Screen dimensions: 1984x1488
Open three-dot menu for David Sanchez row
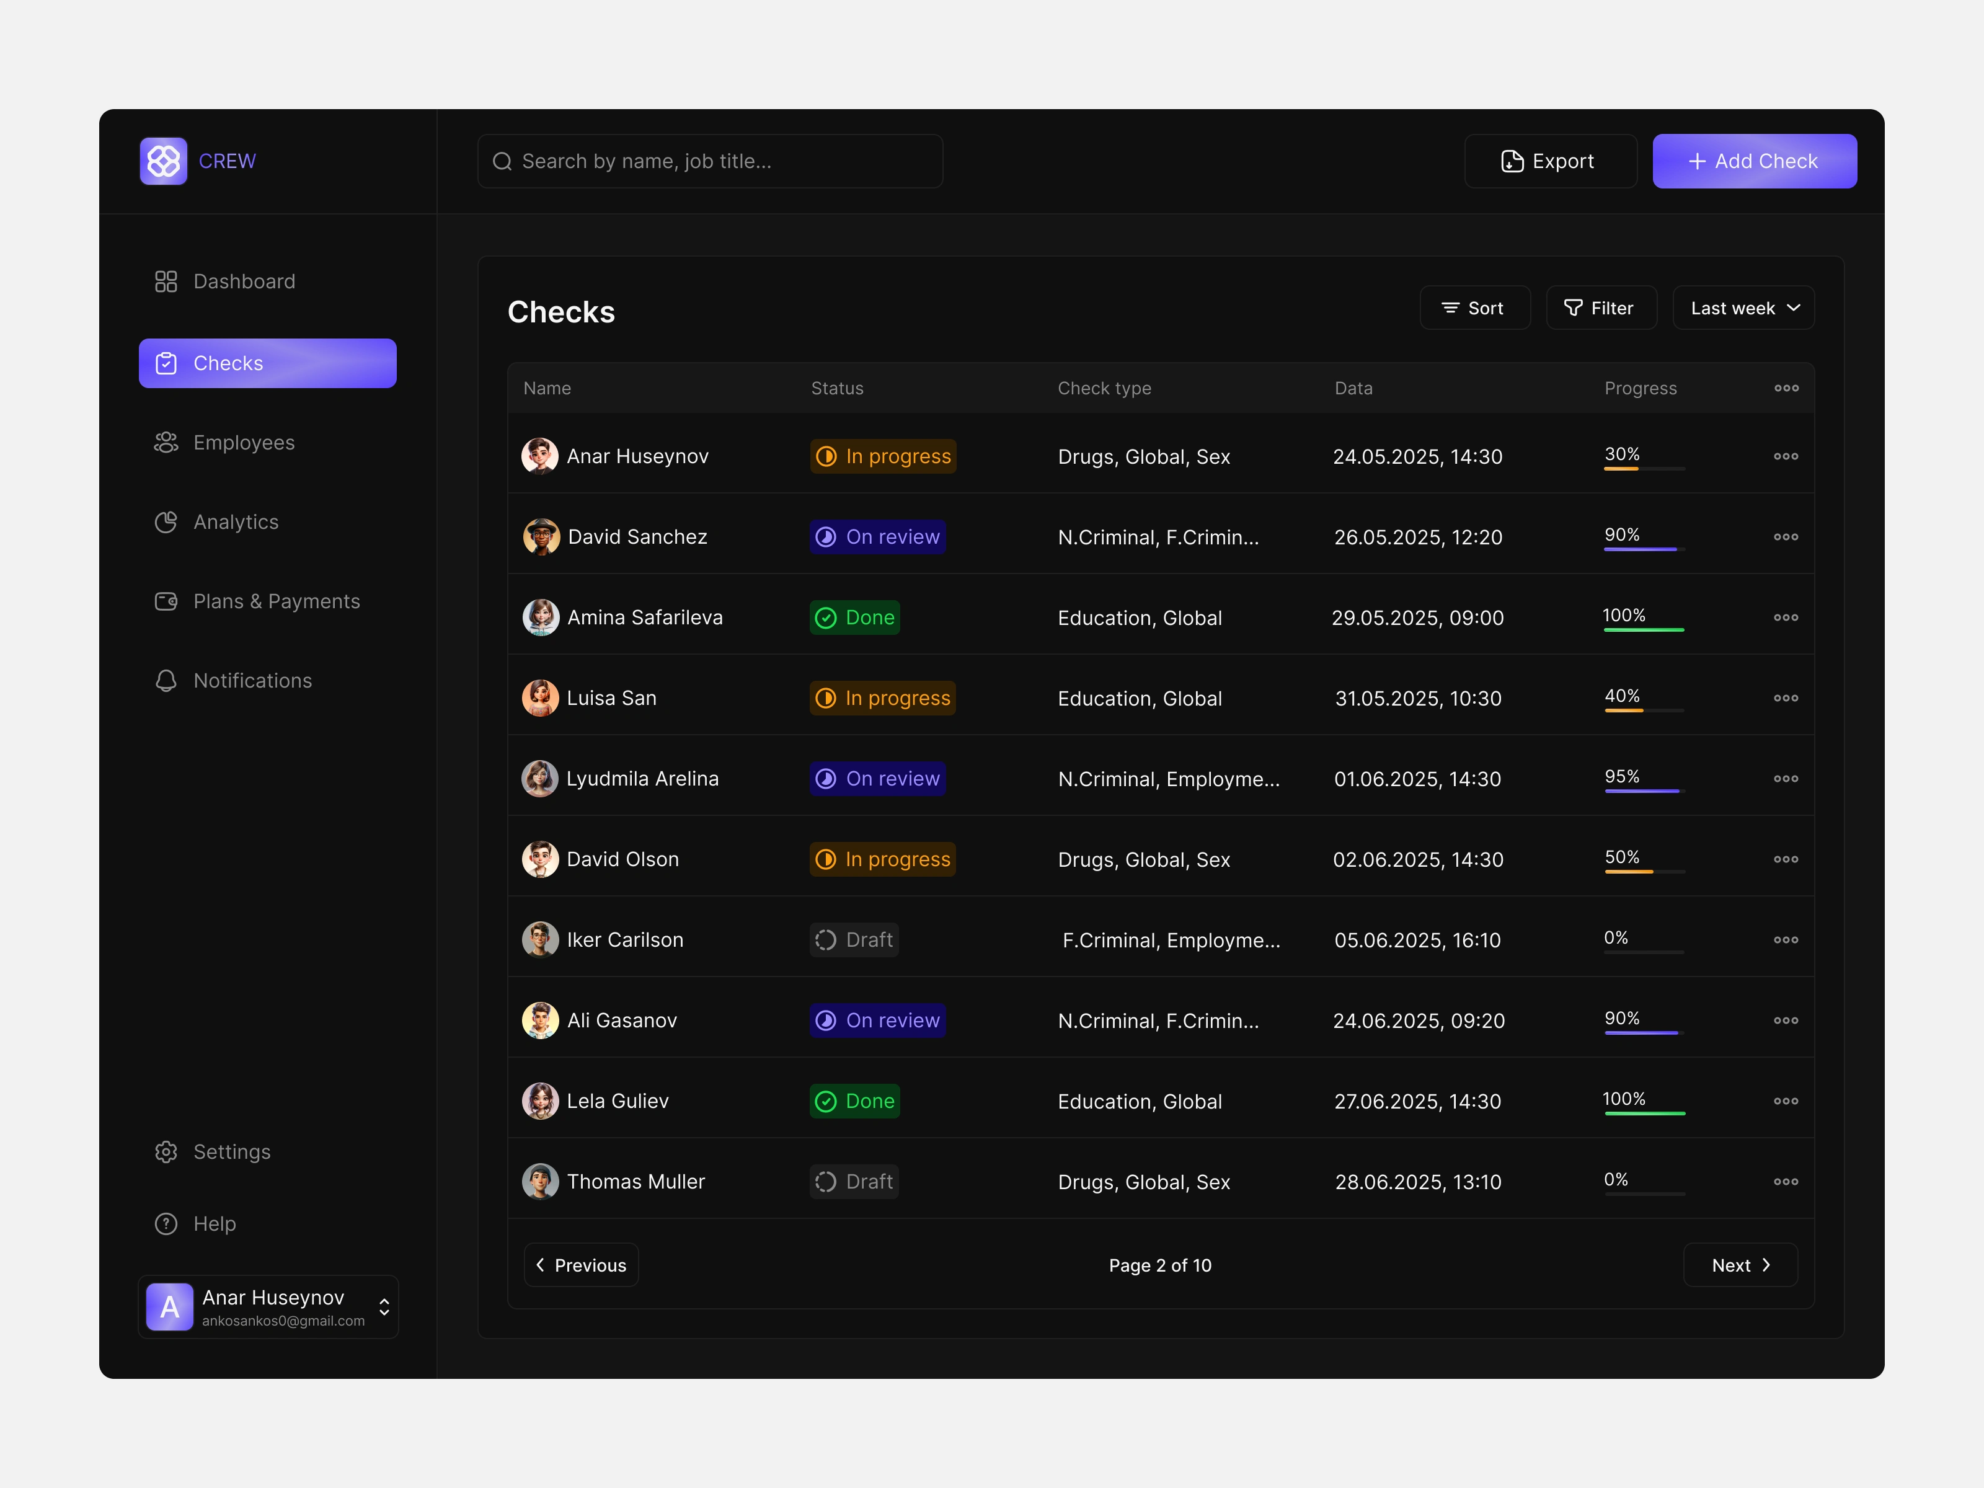coord(1785,536)
